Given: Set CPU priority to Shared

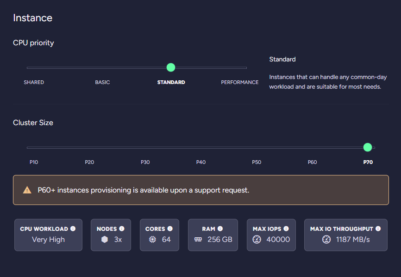Looking at the screenshot, I should click(34, 82).
